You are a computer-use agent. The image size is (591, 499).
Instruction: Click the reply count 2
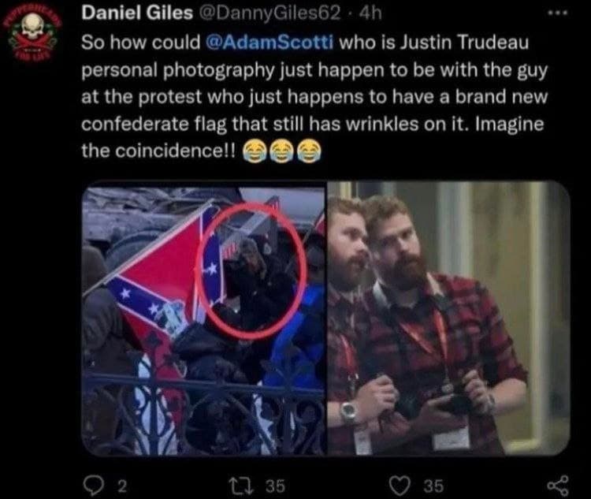pyautogui.click(x=121, y=486)
